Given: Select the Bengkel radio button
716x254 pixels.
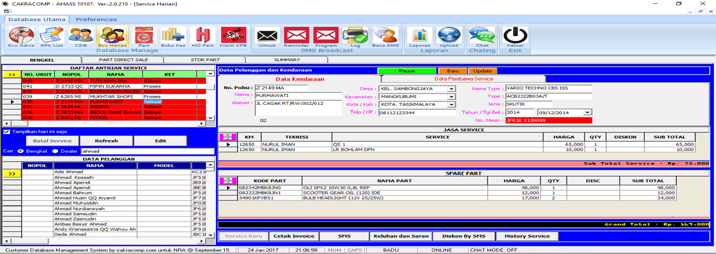Looking at the screenshot, I should click(x=21, y=151).
